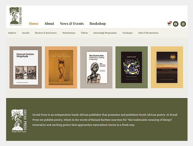Open the shopping cart icon
193x146 pixels.
coord(169,23)
